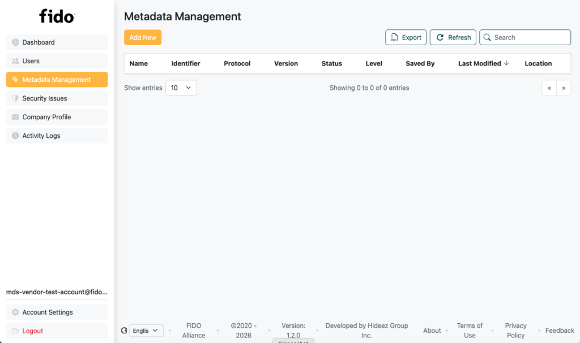This screenshot has height=343, width=580.
Task: Sort by Version column header
Action: point(286,63)
